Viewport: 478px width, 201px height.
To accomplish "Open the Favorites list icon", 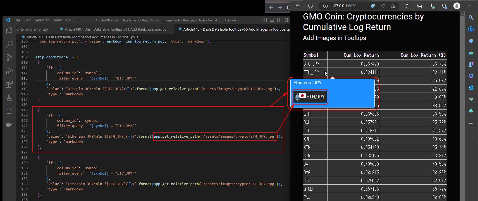I will click(x=407, y=6).
